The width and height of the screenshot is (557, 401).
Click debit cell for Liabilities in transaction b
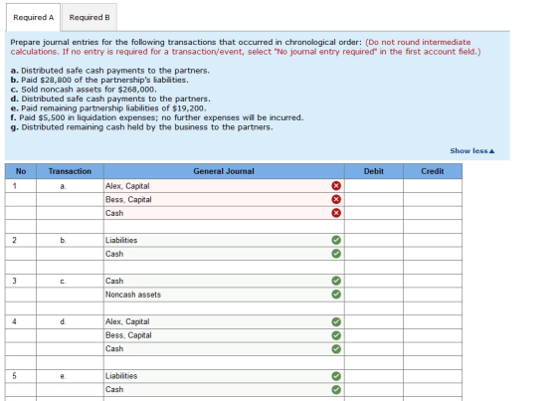(374, 241)
